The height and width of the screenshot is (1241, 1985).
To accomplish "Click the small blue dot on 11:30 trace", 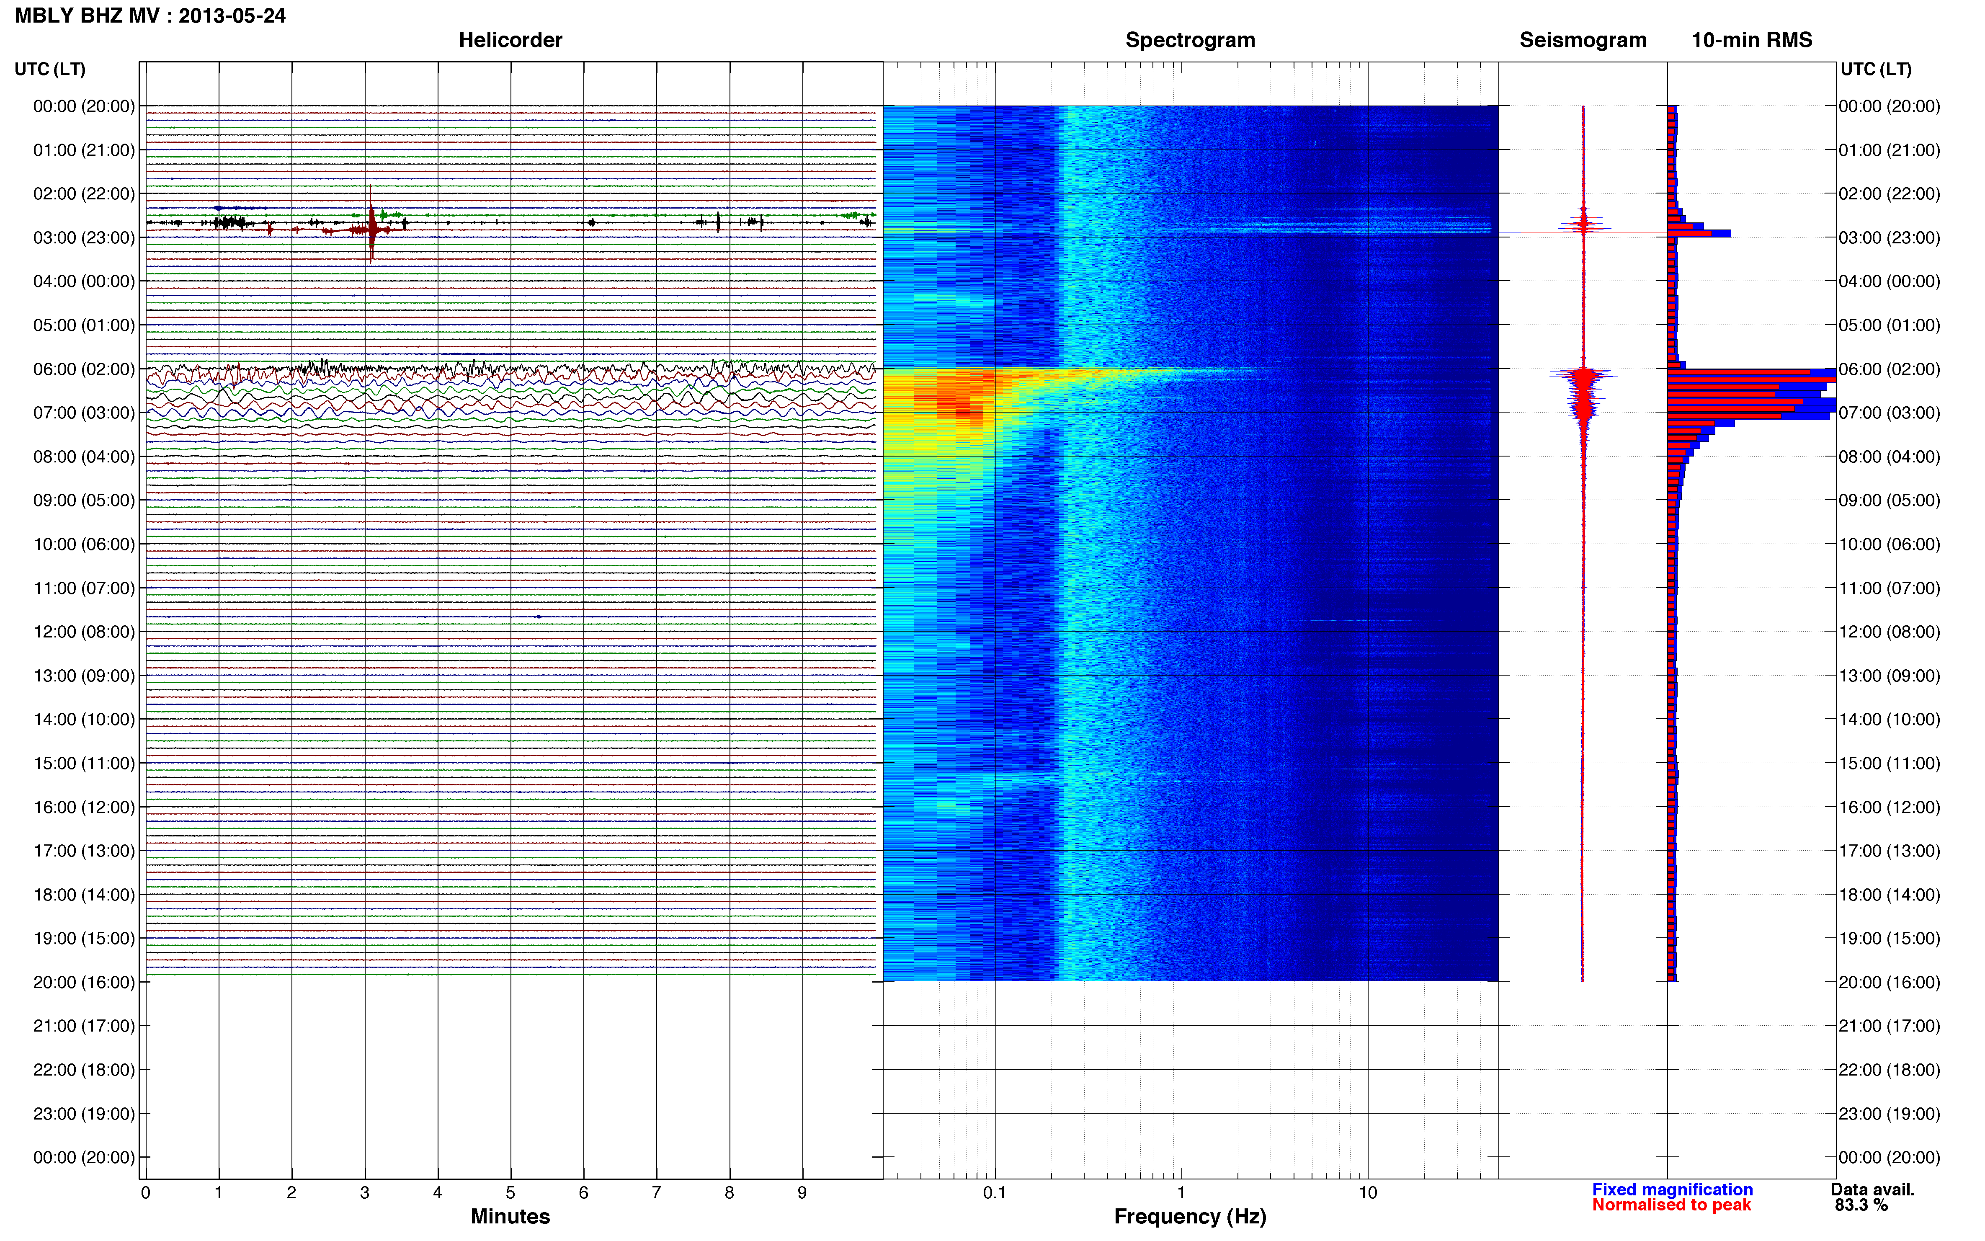I will point(538,617).
